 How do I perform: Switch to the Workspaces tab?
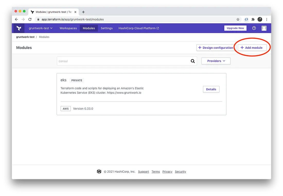click(68, 28)
